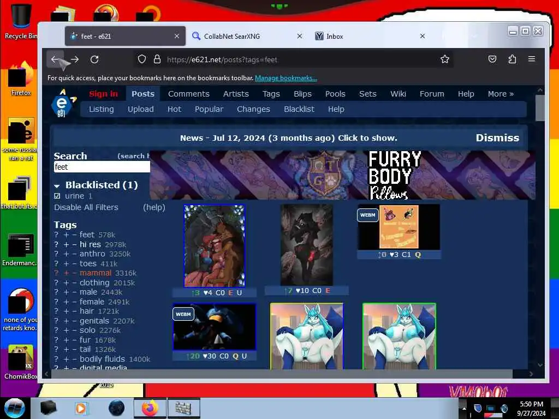This screenshot has width=559, height=419.
Task: Click into the search box containing 'feet'
Action: point(102,167)
